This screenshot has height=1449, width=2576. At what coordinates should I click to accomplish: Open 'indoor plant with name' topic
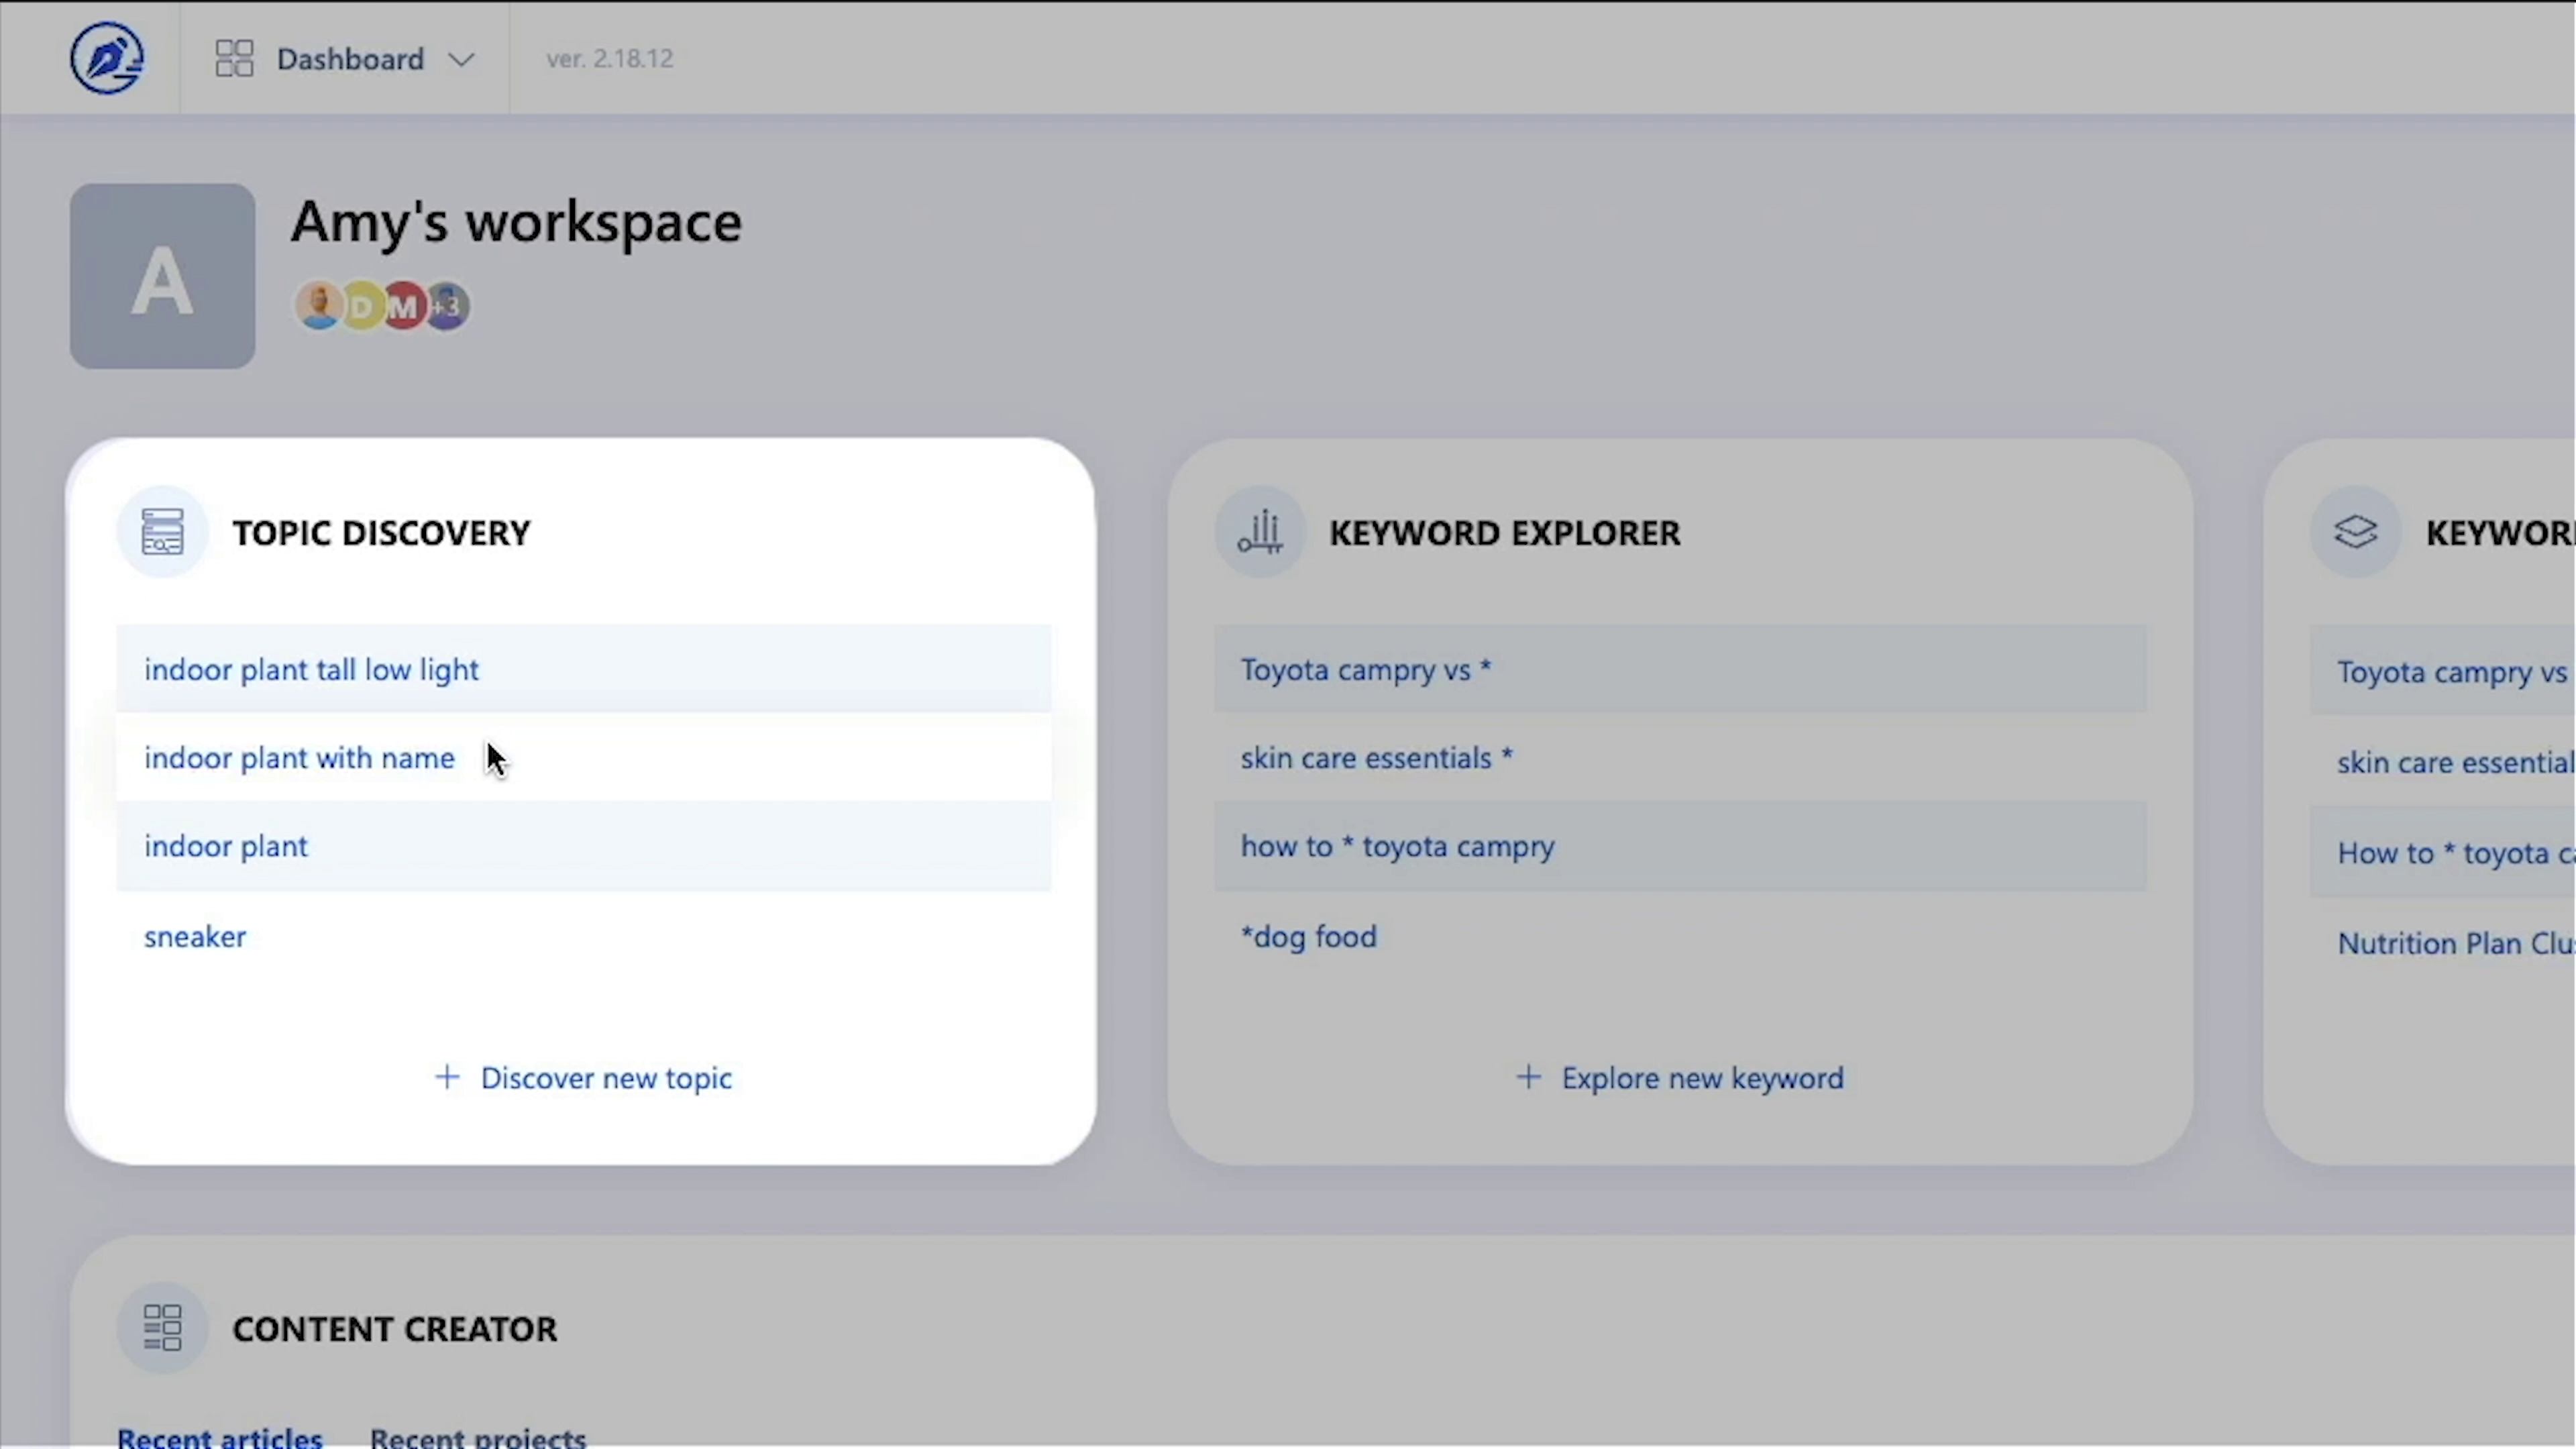coord(299,758)
